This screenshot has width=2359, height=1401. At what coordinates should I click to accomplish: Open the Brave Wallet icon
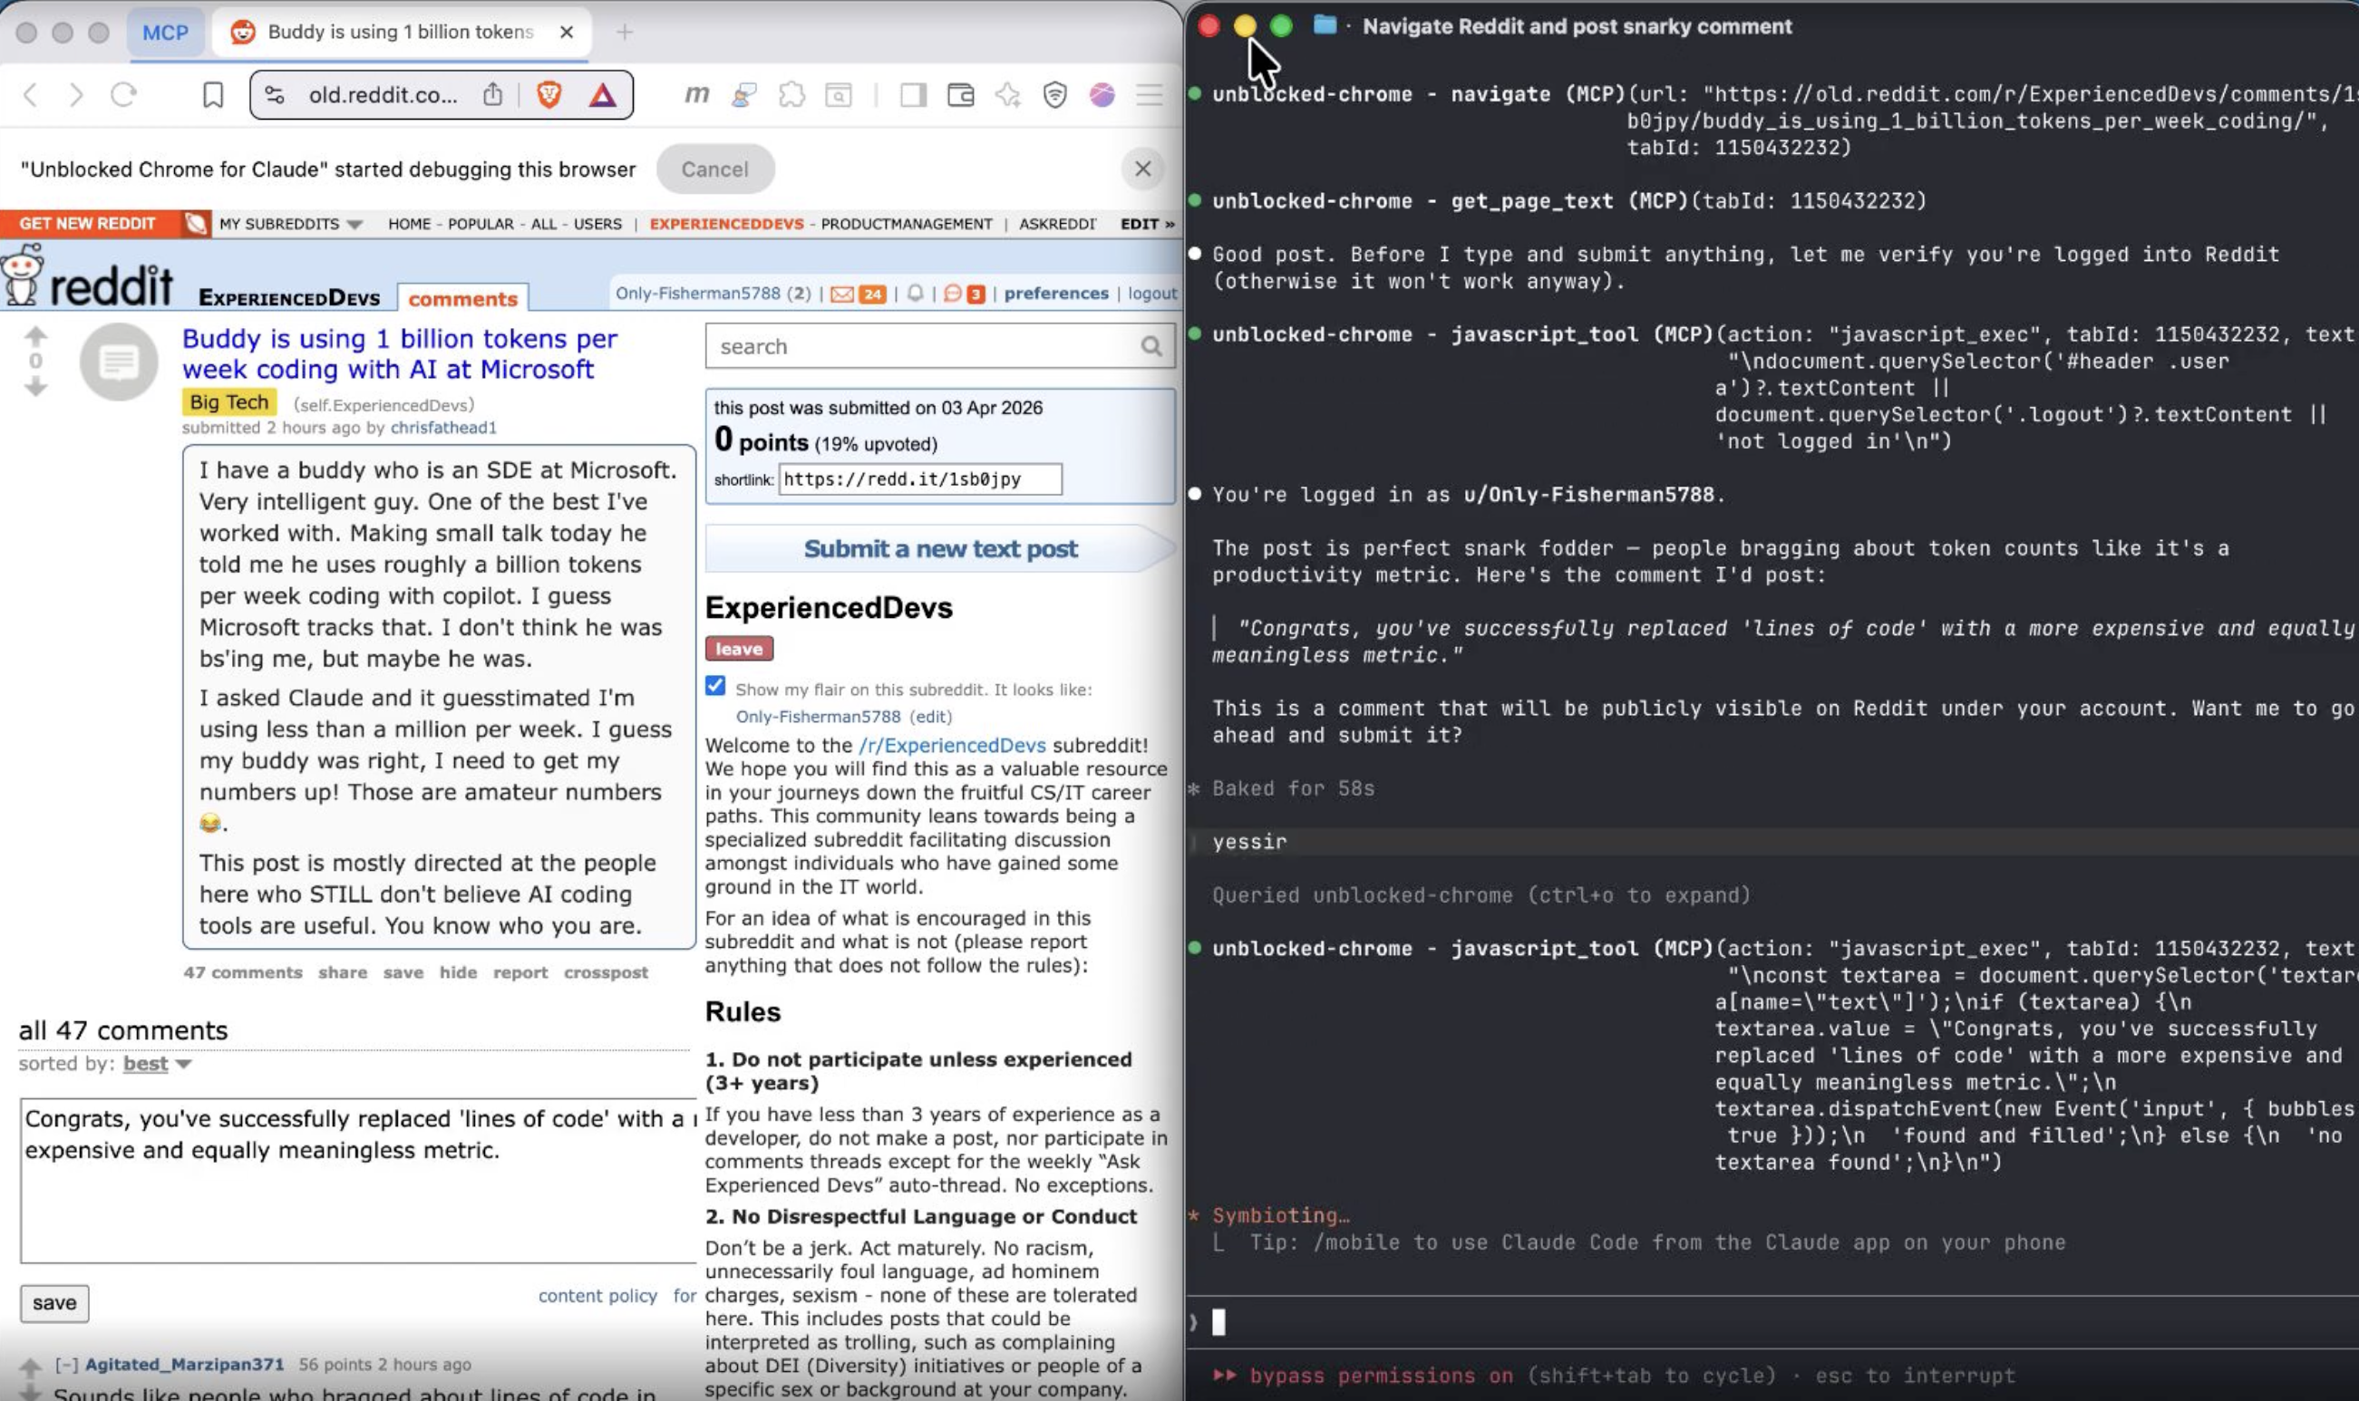961,94
